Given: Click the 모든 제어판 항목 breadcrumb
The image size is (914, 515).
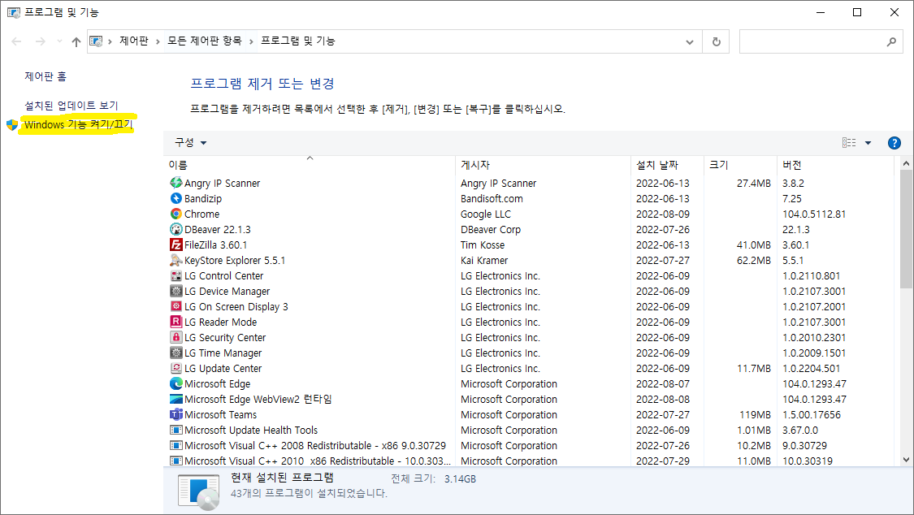Looking at the screenshot, I should coord(205,41).
